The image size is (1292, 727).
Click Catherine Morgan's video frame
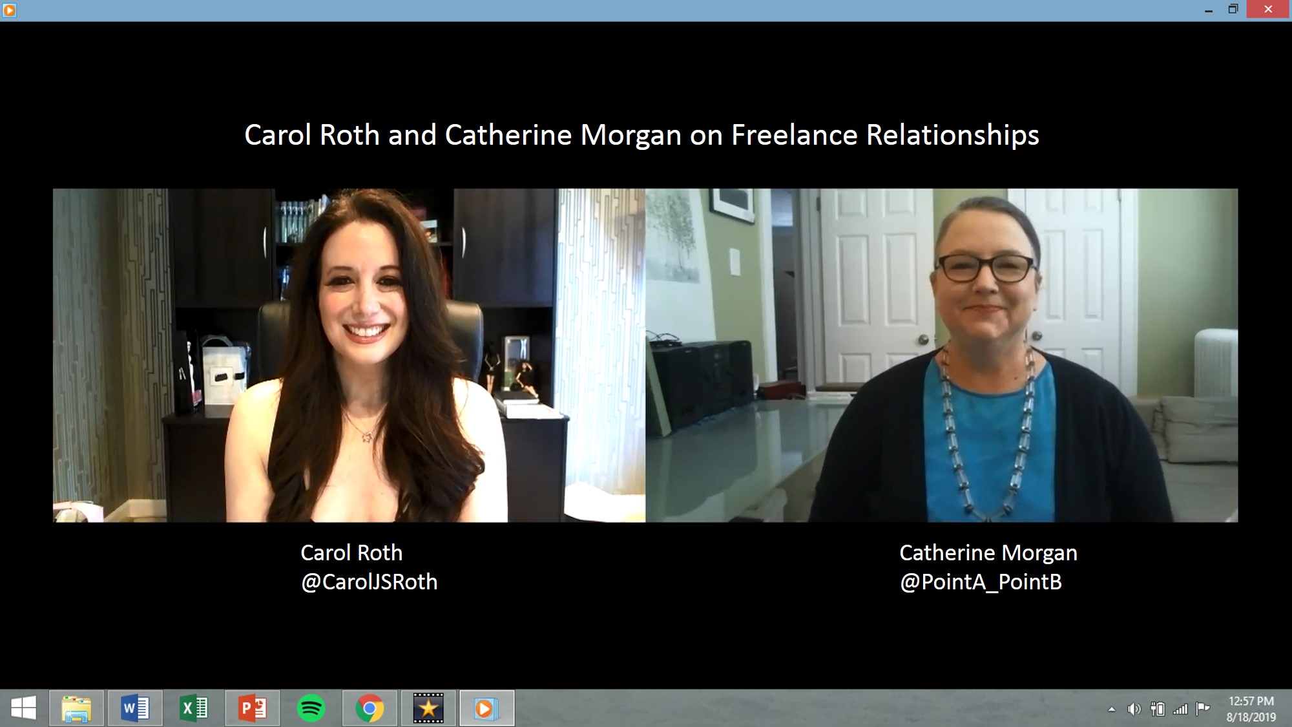pos(942,355)
